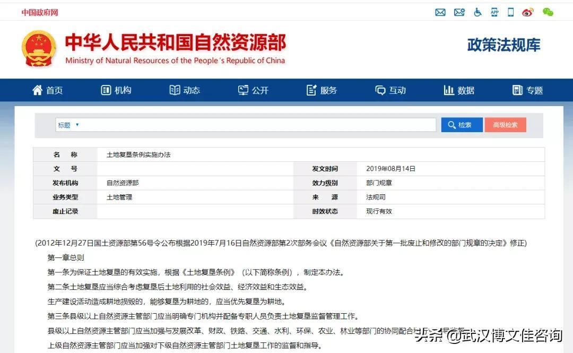Viewport: 573px width, 353px height.
Task: Select the 部门规章 value
Action: (379, 183)
